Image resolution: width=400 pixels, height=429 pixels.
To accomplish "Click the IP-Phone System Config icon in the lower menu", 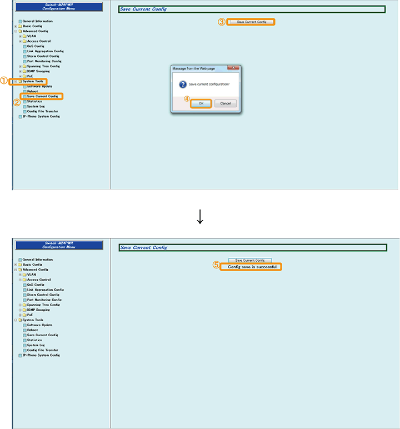I will 20,355.
